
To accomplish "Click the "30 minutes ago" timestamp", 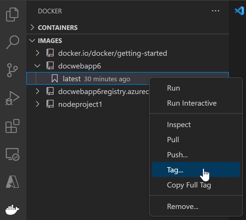I will 107,79.
